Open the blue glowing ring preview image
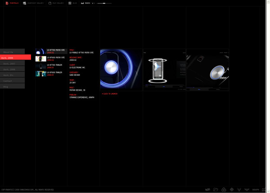The width and height of the screenshot is (270, 193). (121, 69)
